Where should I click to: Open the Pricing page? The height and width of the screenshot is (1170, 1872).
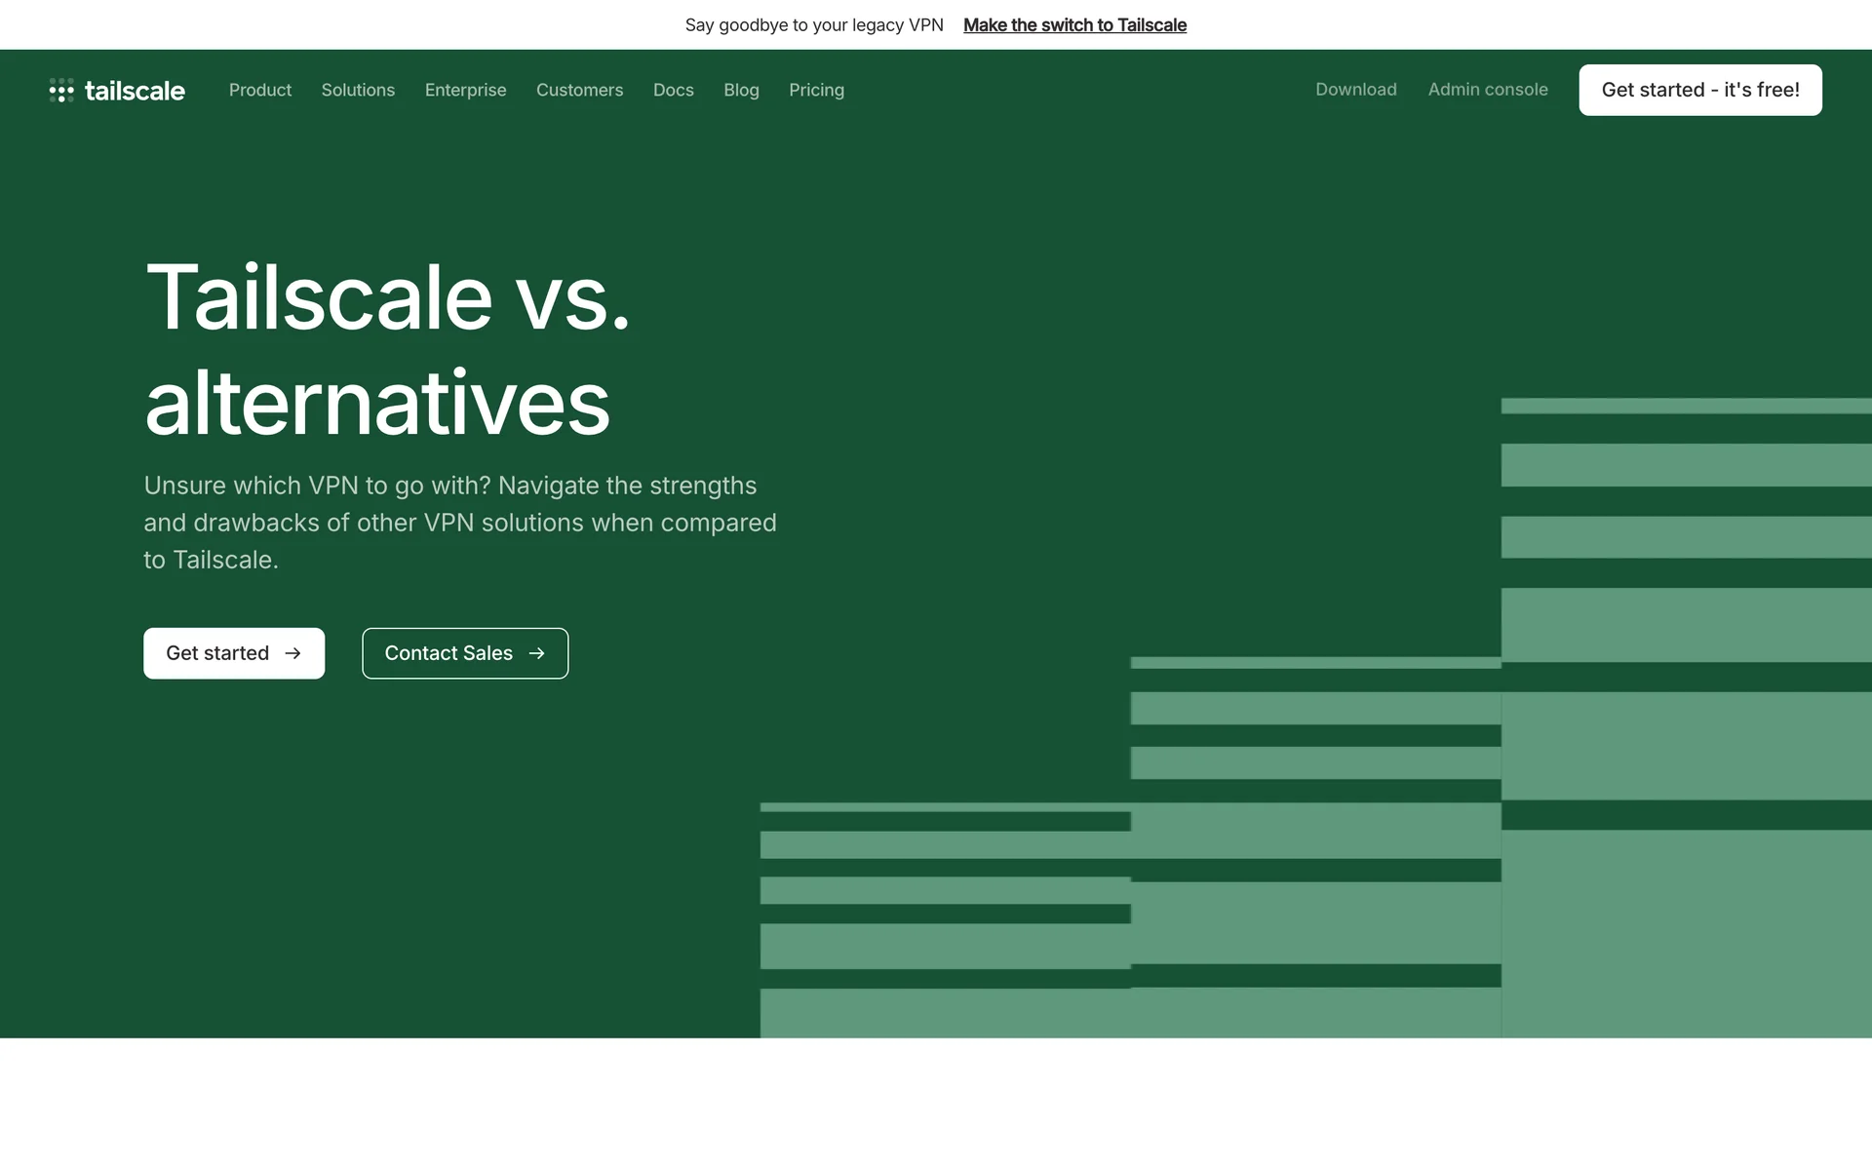pyautogui.click(x=816, y=90)
